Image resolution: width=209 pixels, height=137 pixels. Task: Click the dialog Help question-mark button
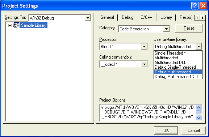195,6
